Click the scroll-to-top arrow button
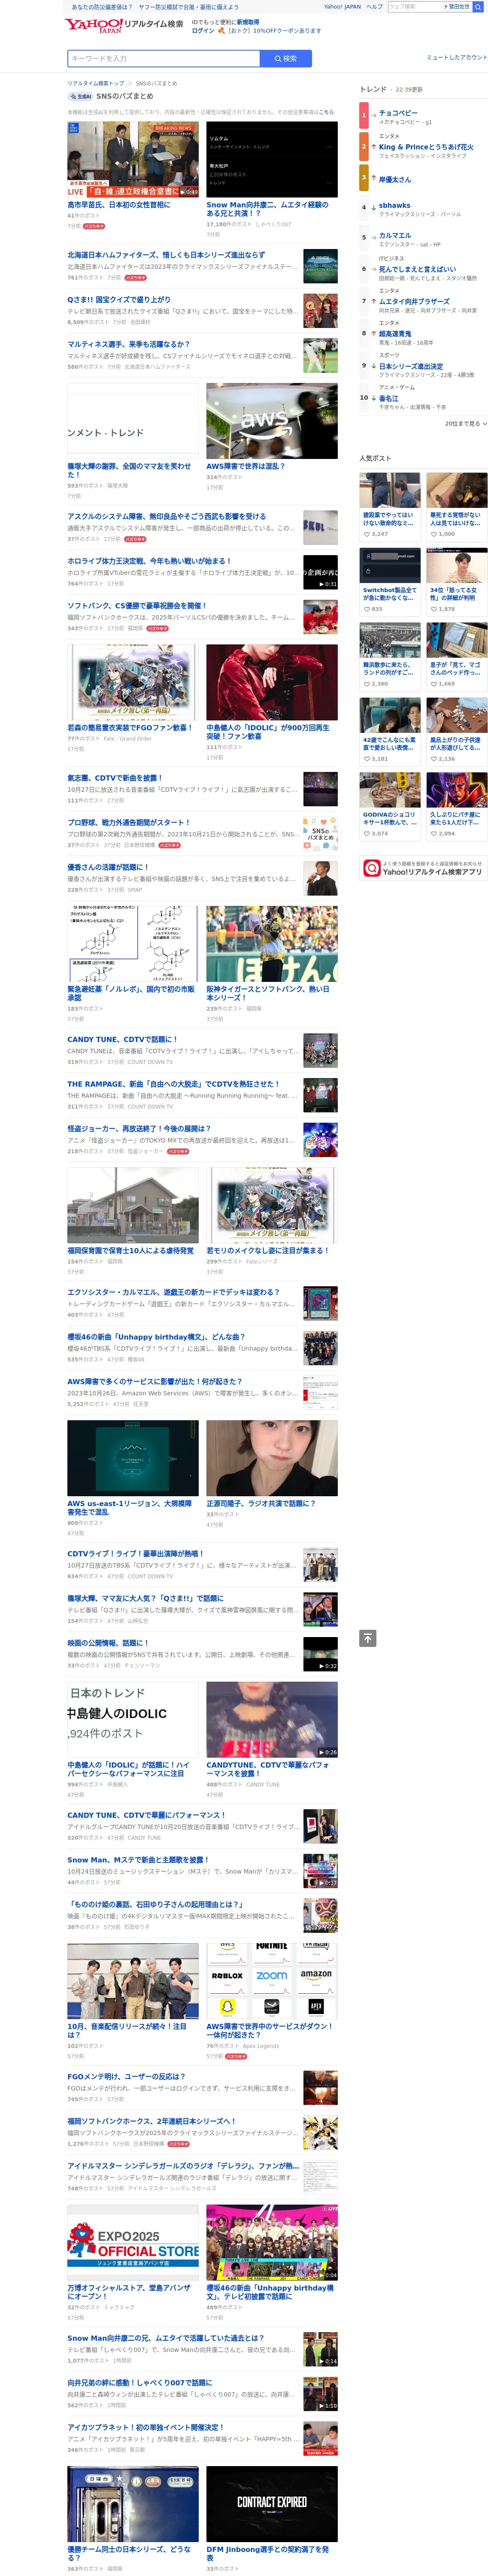This screenshot has width=488, height=2576. coord(368,1638)
